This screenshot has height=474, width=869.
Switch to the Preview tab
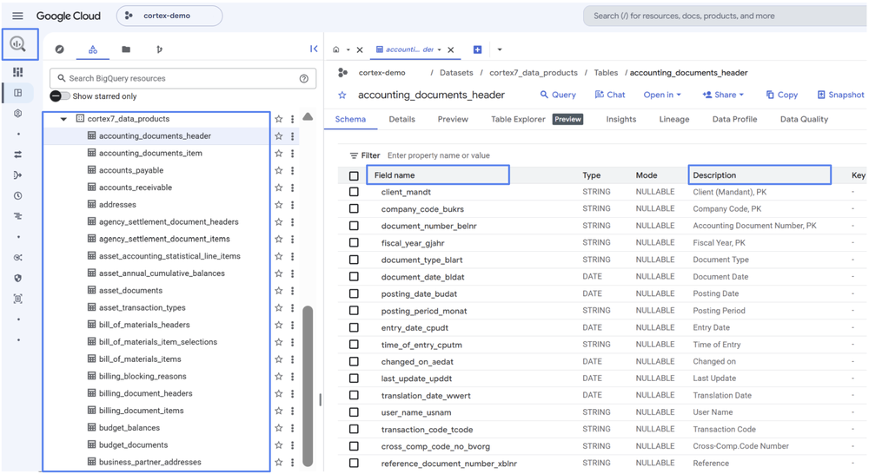point(453,119)
